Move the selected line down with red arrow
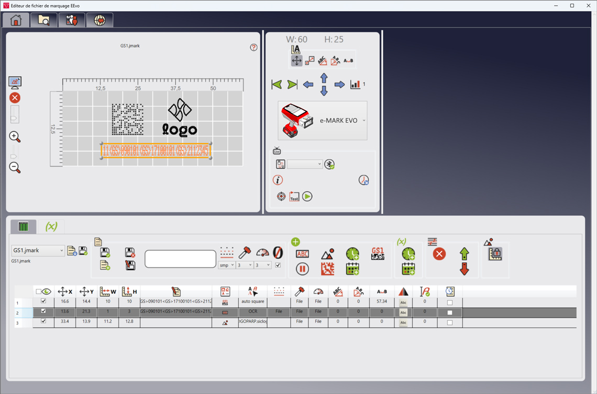The image size is (597, 394). (x=464, y=269)
